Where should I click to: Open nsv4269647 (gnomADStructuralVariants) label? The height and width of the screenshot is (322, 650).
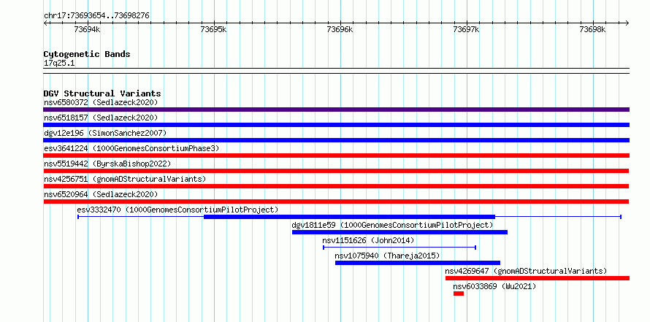point(526,271)
